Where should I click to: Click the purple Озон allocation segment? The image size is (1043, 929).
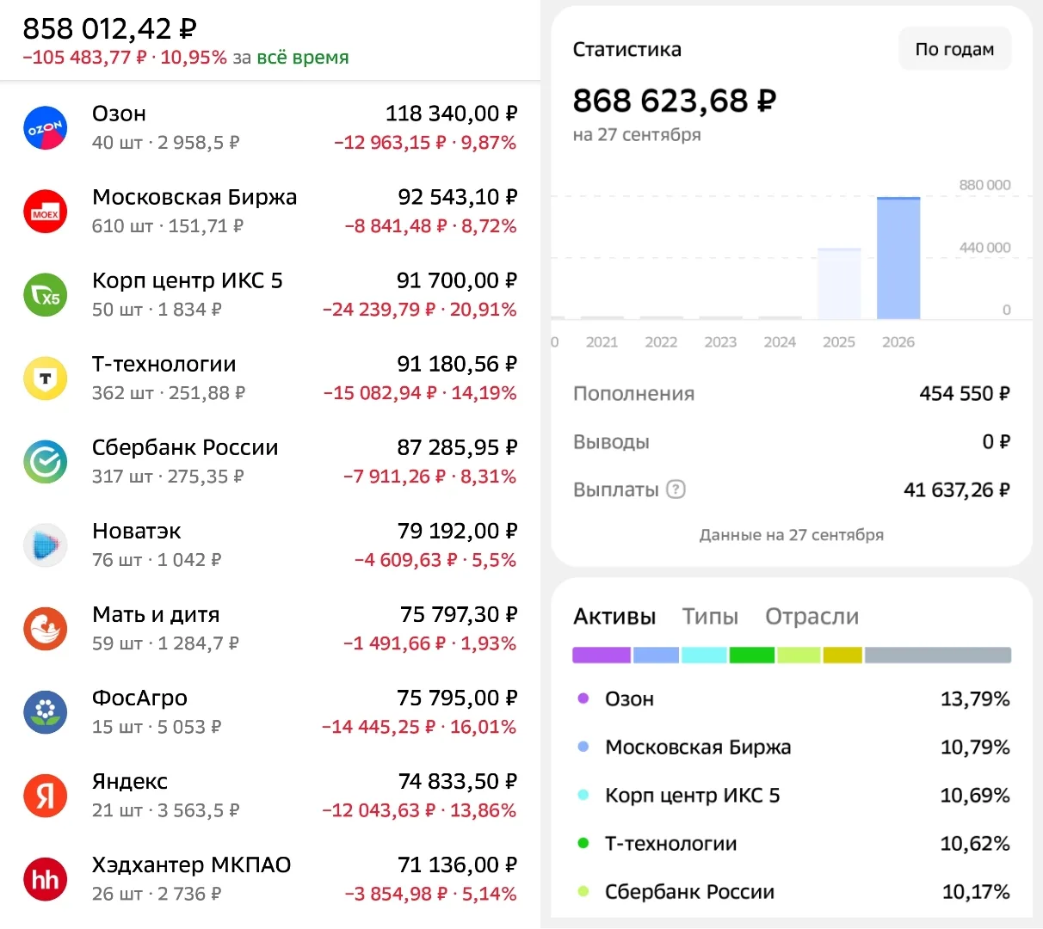[602, 655]
